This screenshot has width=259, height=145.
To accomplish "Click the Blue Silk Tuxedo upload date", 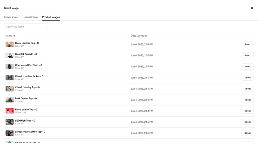I will point(142,55).
